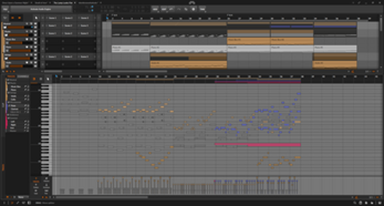Switch to the active project tab at top
The height and width of the screenshot is (206, 384).
coord(63,3)
